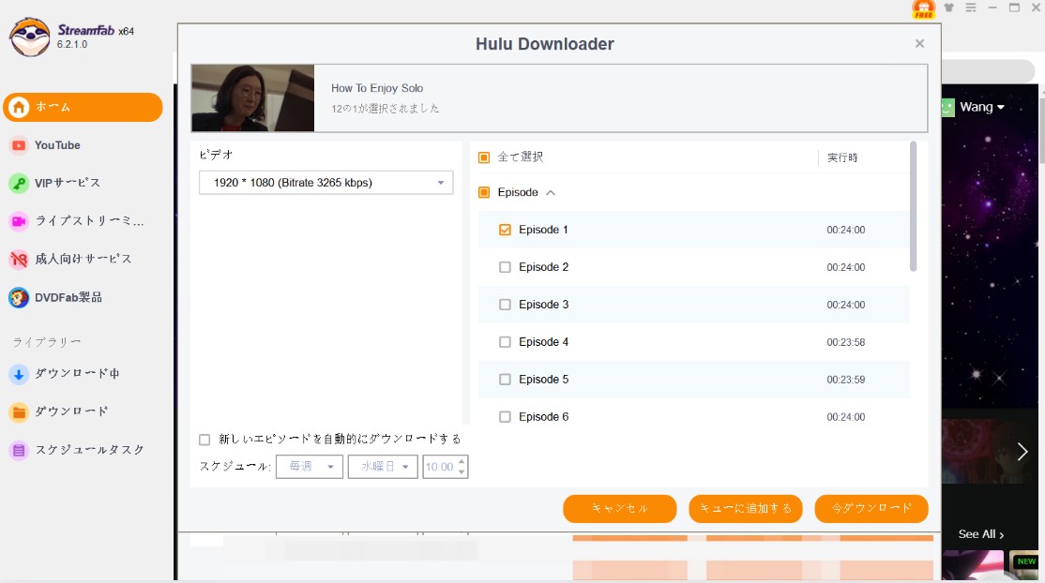Click the home icon in sidebar

pyautogui.click(x=19, y=107)
